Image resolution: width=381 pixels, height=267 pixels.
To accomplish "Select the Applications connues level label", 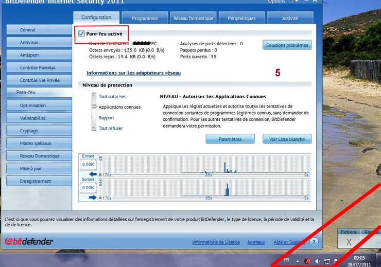I will [119, 107].
